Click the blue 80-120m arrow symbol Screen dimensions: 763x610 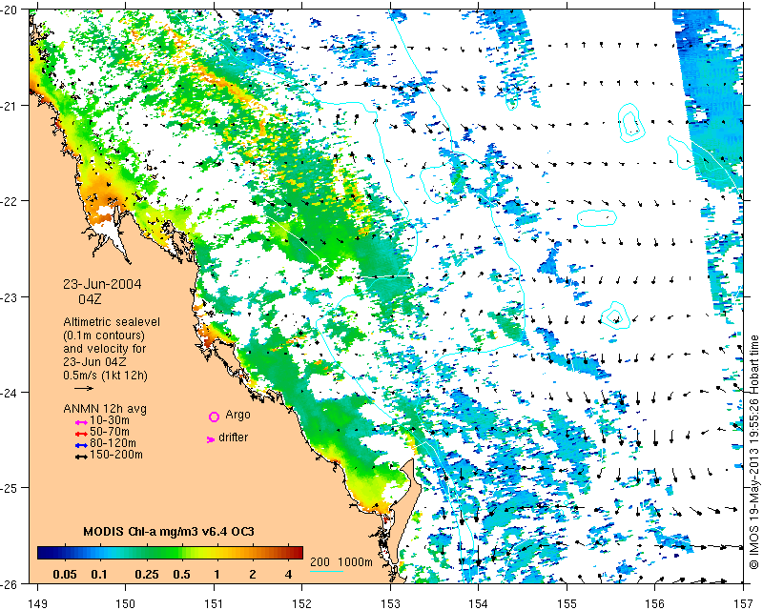(x=81, y=445)
